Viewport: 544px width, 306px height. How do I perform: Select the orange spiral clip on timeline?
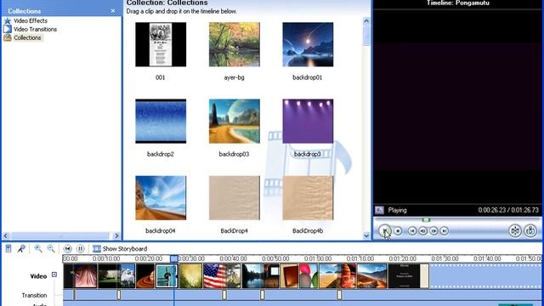145,276
